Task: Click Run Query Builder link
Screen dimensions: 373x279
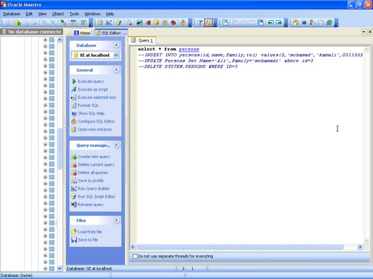Action: pos(94,188)
